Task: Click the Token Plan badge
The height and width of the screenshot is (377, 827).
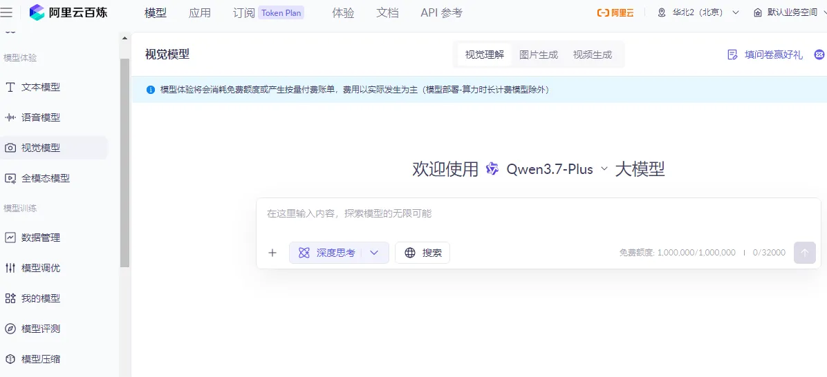Action: tap(281, 12)
